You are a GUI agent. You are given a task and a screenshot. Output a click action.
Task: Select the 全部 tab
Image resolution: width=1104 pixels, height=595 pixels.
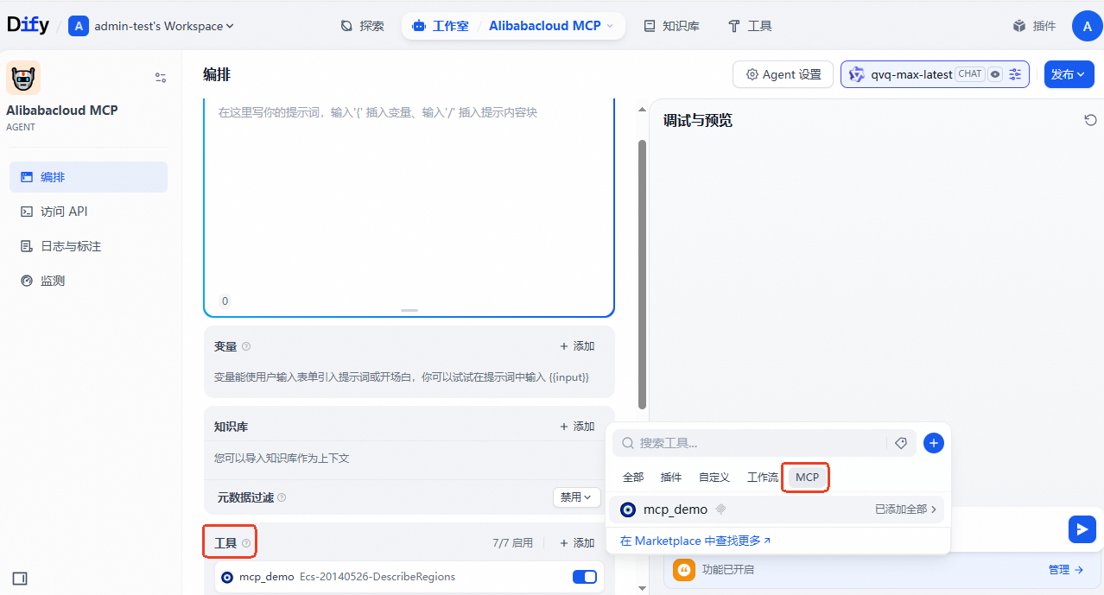(x=633, y=478)
